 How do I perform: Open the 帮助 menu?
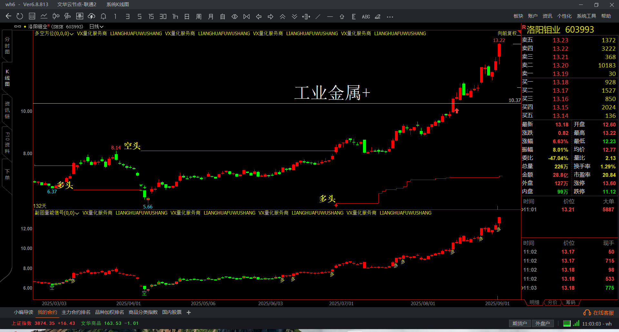pos(606,16)
